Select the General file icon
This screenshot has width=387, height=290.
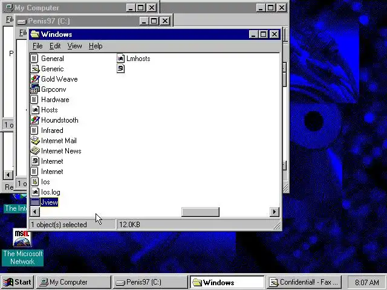click(34, 59)
